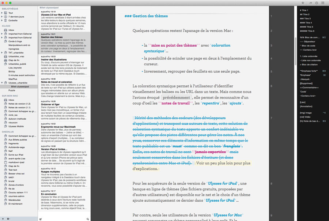This screenshot has height=221, width=329.
Task: Select Inprogress in the sidebar
Action: (x=14, y=49)
